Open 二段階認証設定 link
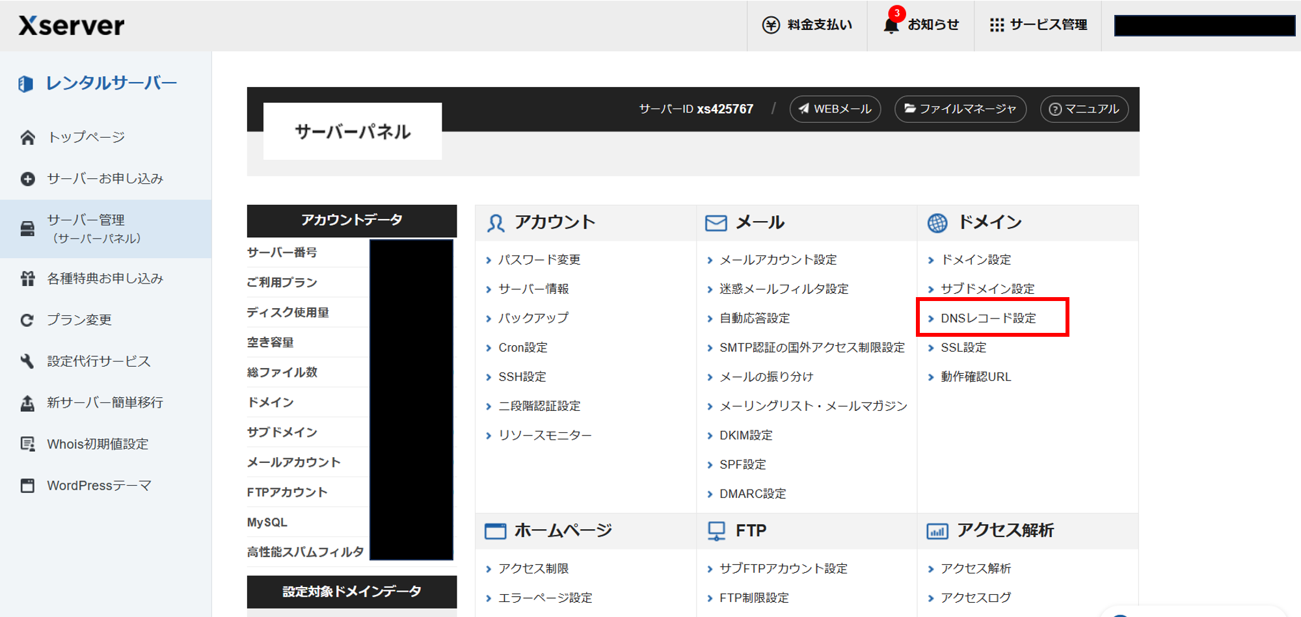Screen dimensions: 1301x617 (x=539, y=406)
